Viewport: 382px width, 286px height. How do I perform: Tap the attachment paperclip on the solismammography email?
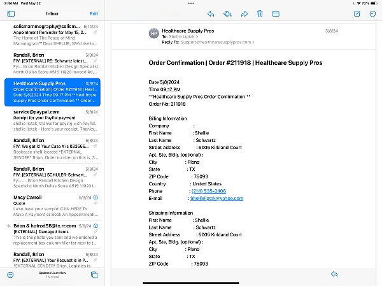pyautogui.click(x=95, y=32)
